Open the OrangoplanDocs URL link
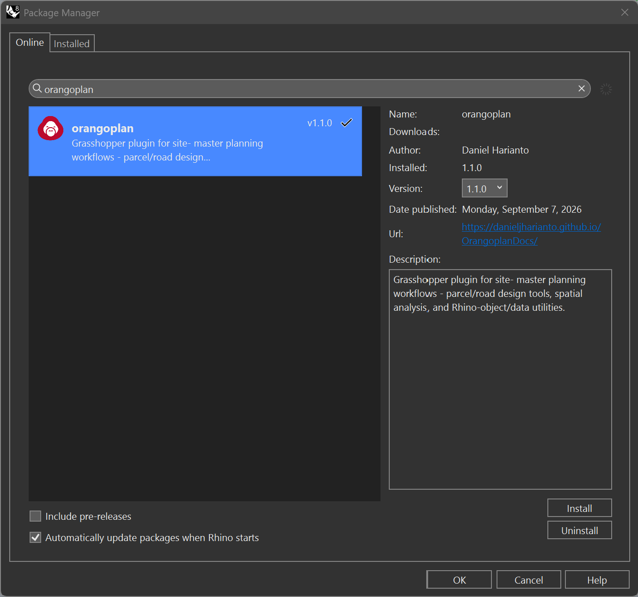 (531, 234)
